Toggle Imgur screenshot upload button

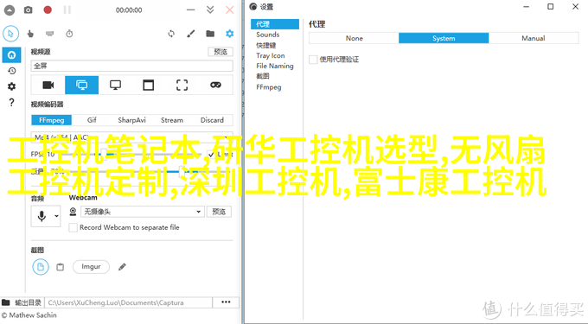point(91,267)
